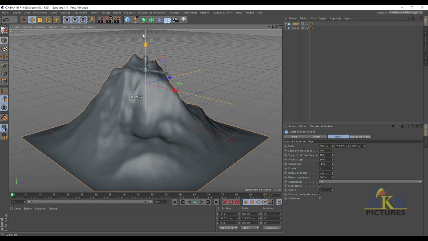The height and width of the screenshot is (241, 428).
Task: Toggle the Multi-fractal checkbox
Action: (320, 186)
